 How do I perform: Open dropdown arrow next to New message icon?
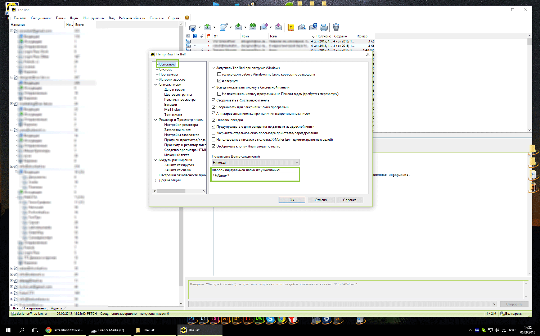pyautogui.click(x=231, y=27)
